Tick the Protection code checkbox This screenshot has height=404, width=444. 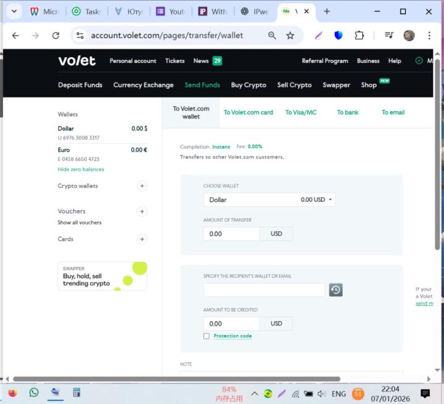coord(206,336)
